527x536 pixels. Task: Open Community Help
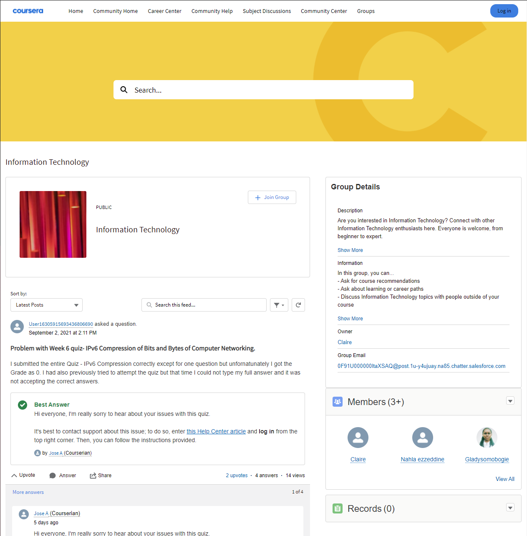(x=212, y=11)
